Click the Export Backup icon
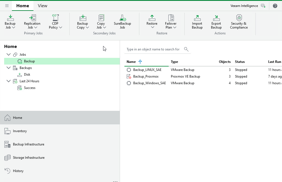This screenshot has width=282, height=182. coord(216,18)
